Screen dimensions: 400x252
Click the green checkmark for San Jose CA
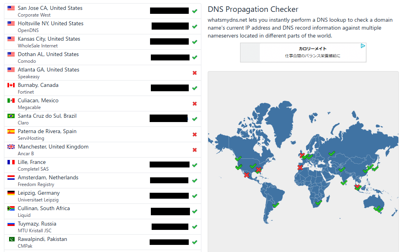pos(195,11)
